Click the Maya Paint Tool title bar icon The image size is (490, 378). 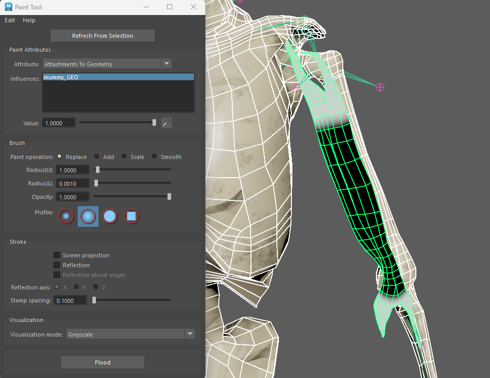[7, 7]
